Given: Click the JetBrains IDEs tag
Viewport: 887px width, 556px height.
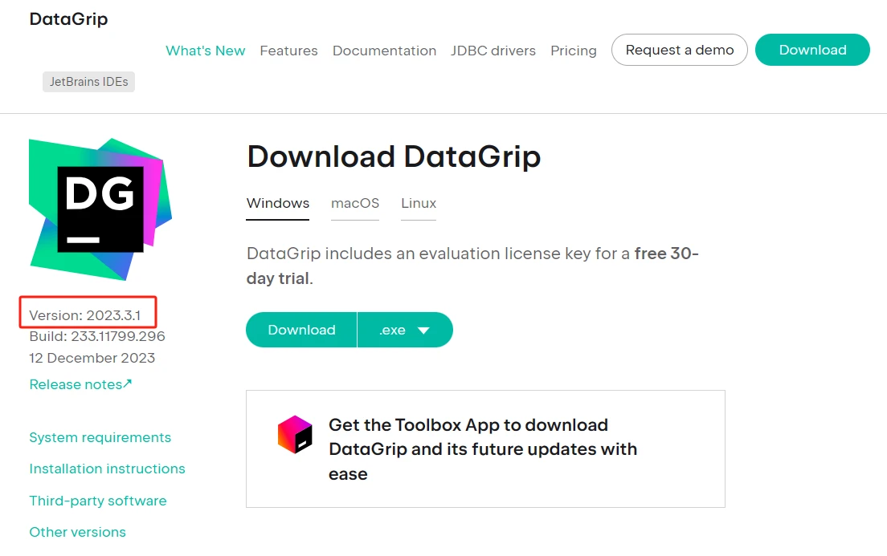Looking at the screenshot, I should point(89,82).
